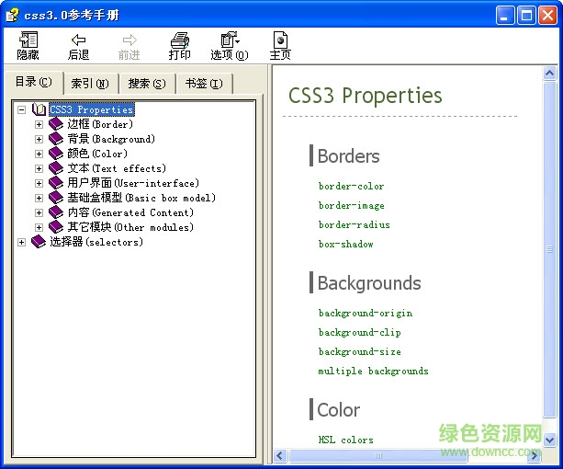This screenshot has height=469, width=563.
Task: Open the border-radius link
Action: pyautogui.click(x=354, y=225)
